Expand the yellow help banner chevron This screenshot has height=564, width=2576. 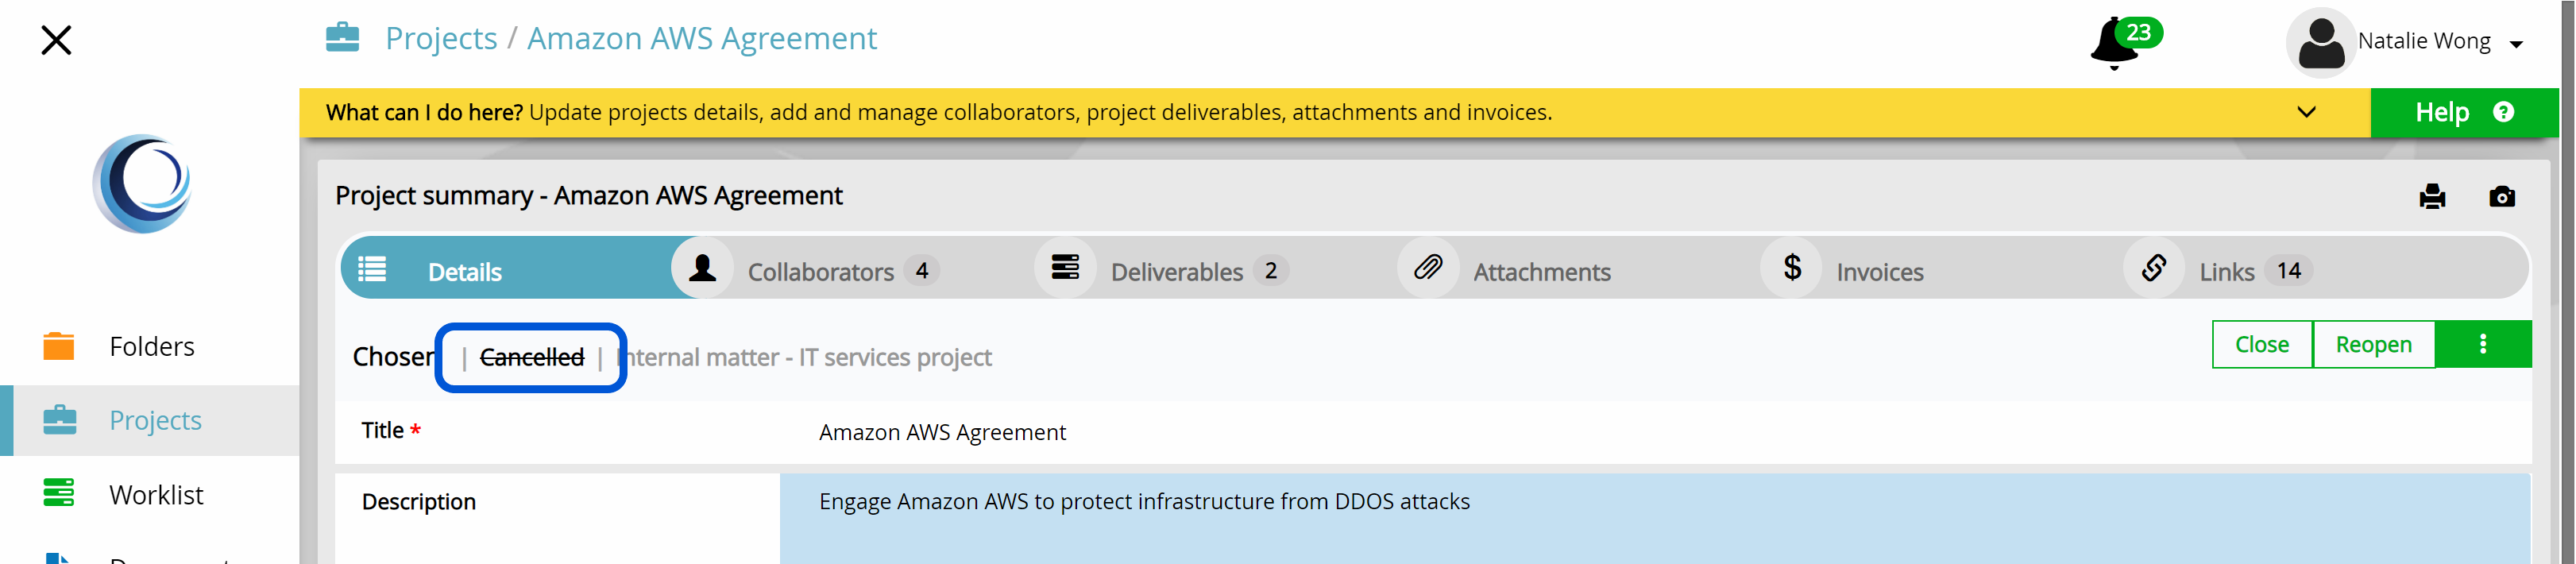pyautogui.click(x=2306, y=112)
